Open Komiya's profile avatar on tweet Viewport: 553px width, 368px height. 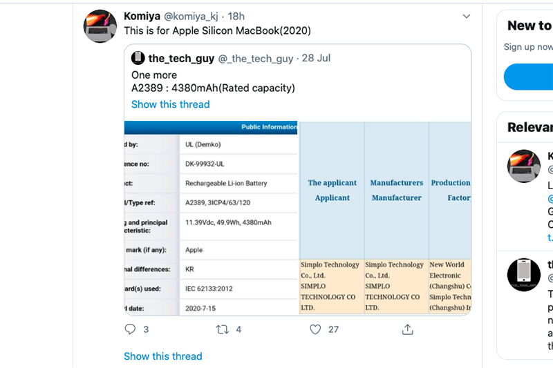coord(100,26)
